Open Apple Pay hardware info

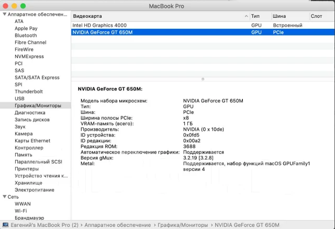[x=26, y=28]
